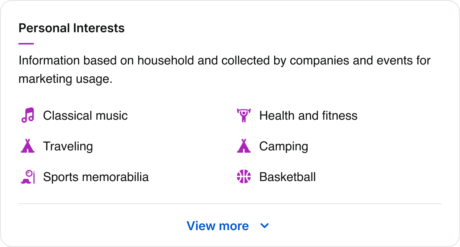Click the Sports memorabilia icon
460x247 pixels.
click(x=28, y=177)
